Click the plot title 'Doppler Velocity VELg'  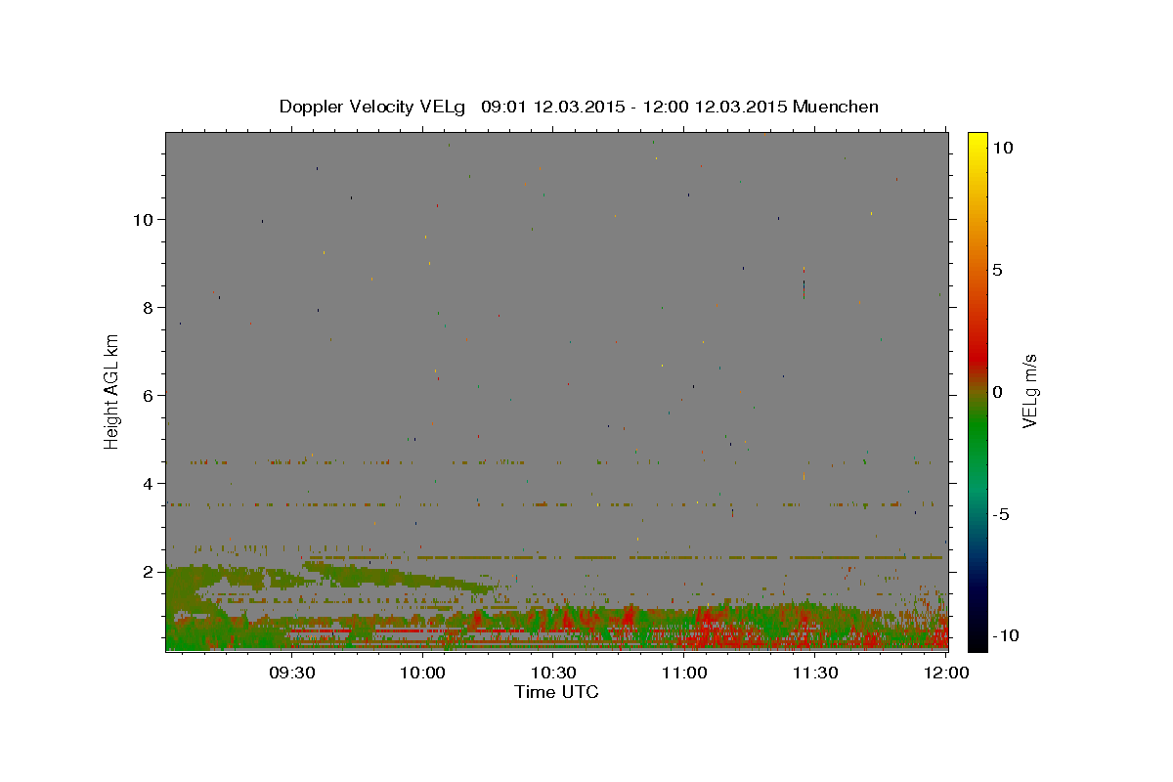point(373,107)
